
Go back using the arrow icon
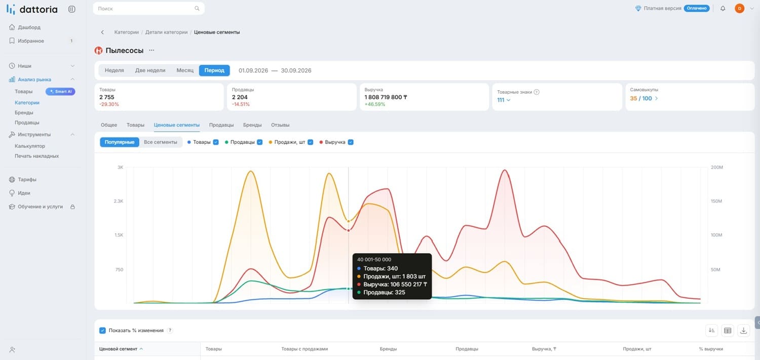point(102,32)
